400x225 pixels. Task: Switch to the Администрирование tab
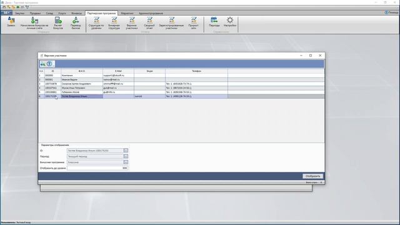[151, 13]
